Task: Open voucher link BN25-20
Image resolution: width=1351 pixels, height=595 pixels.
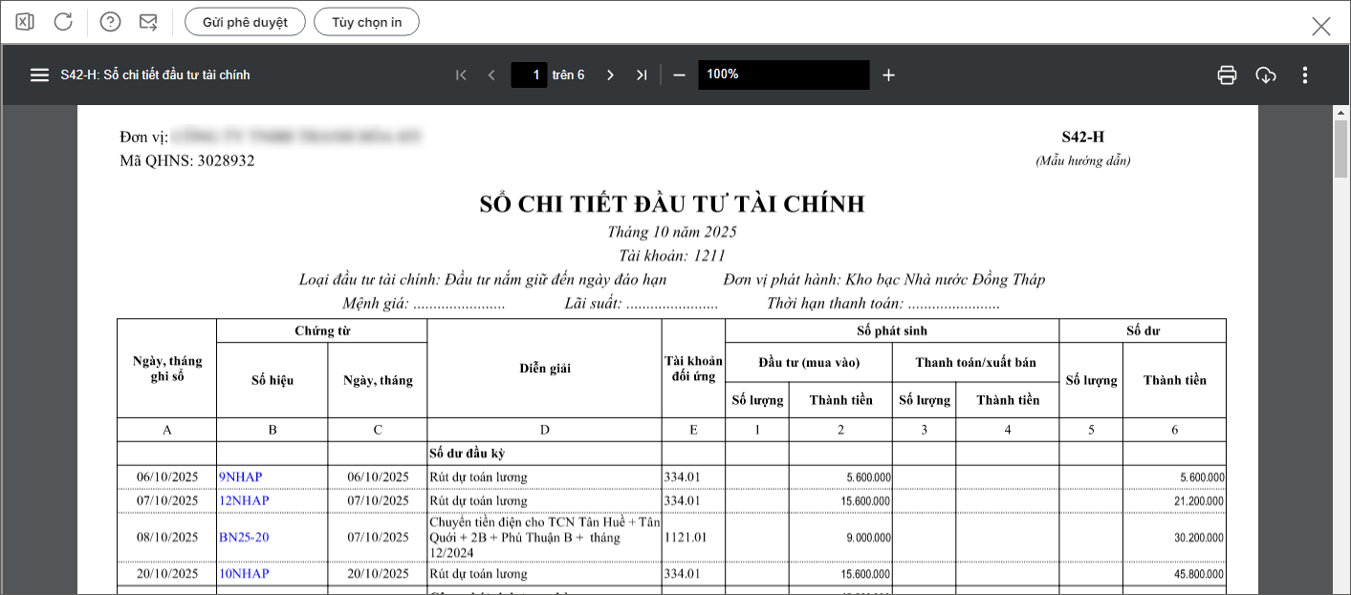Action: coord(244,537)
